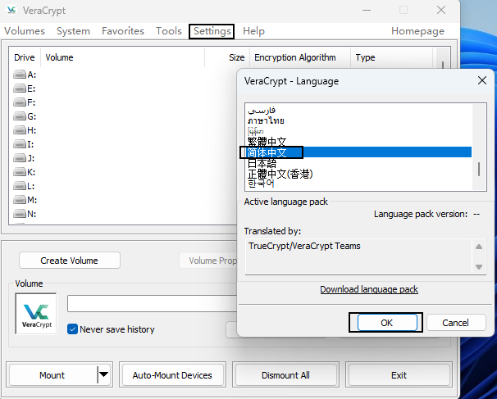Sort by Type column header
The height and width of the screenshot is (399, 497).
coord(392,57)
